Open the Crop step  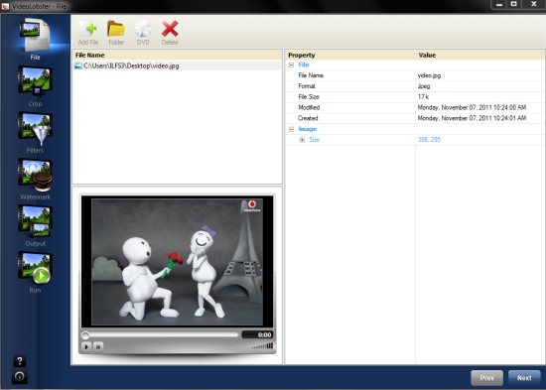click(35, 86)
